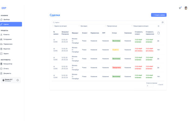Click the № заявки column header
Viewport: 189px width, 126px height.
[x=56, y=33]
